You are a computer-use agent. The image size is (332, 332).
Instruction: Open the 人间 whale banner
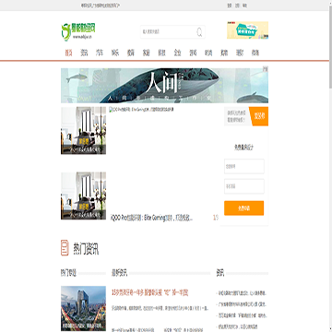pyautogui.click(x=164, y=86)
